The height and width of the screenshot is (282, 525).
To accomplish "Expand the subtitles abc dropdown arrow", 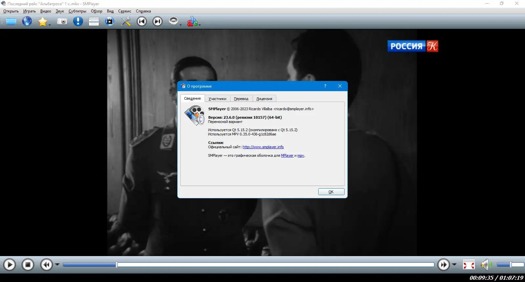I will 199,25.
